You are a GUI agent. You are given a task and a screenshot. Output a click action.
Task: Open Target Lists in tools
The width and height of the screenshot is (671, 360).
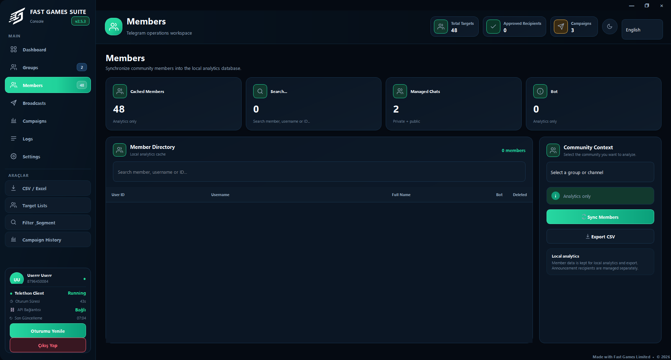(x=48, y=206)
